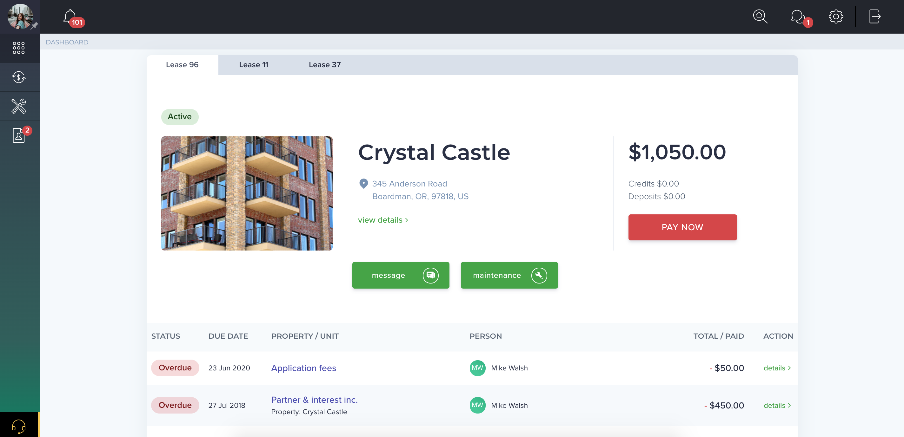
Task: Click the PAY NOW button
Action: click(682, 227)
